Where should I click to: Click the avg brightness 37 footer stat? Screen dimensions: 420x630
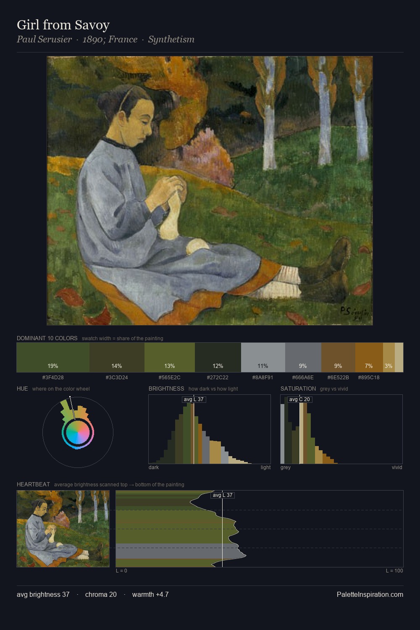[x=43, y=595]
